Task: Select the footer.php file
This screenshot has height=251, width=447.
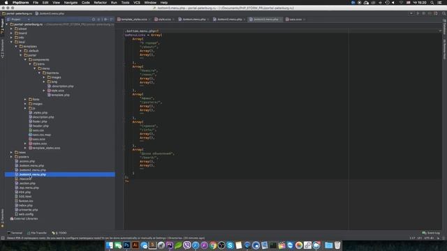Action: coord(39,121)
